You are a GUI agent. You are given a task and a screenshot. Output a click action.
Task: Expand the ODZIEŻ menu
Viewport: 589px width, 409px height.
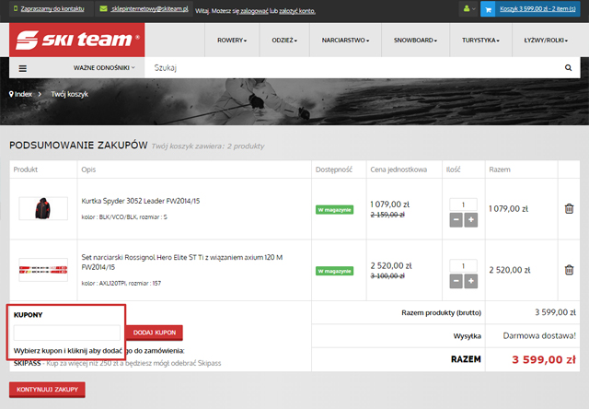tap(284, 41)
